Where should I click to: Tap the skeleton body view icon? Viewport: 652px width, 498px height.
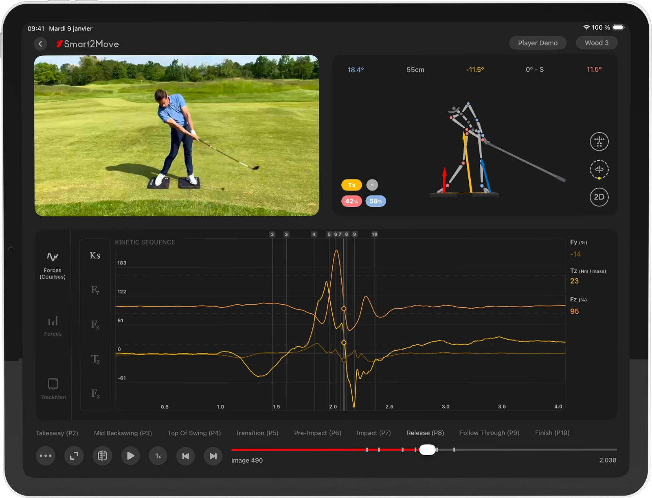pos(599,142)
